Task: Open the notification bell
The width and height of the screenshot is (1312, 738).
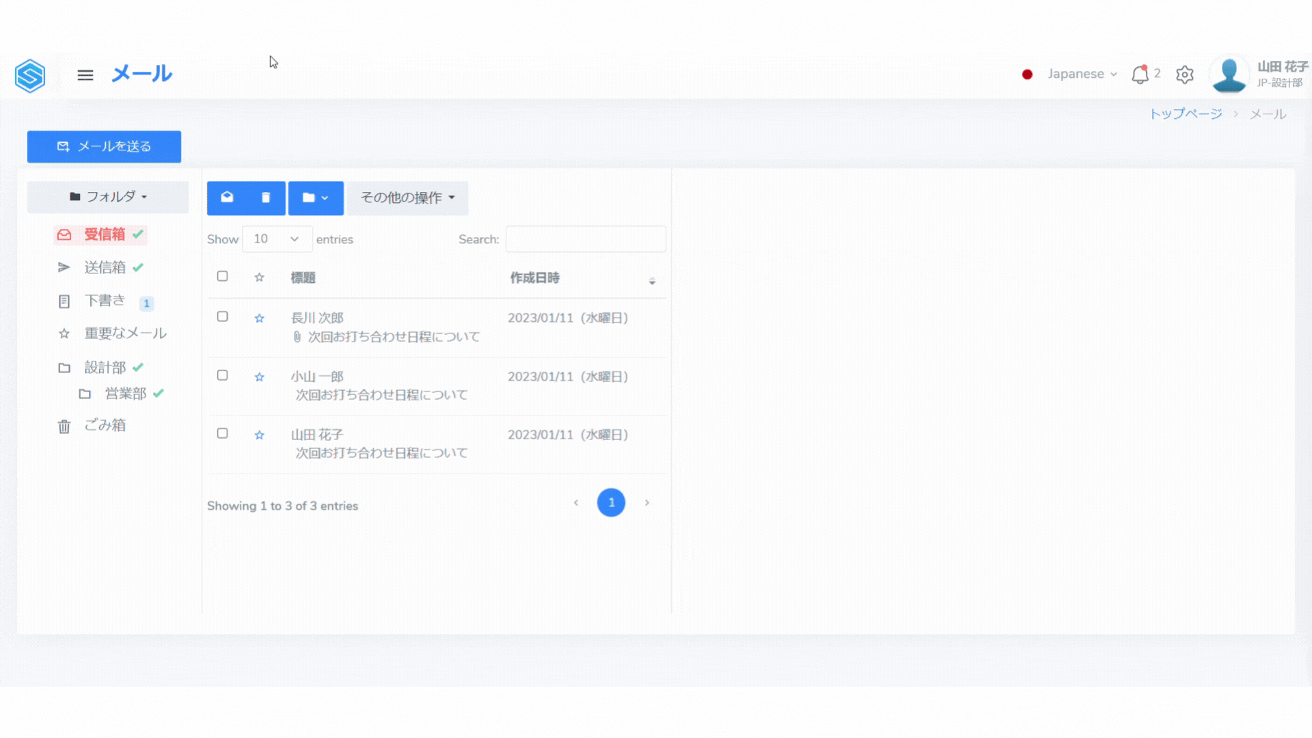Action: (1140, 74)
